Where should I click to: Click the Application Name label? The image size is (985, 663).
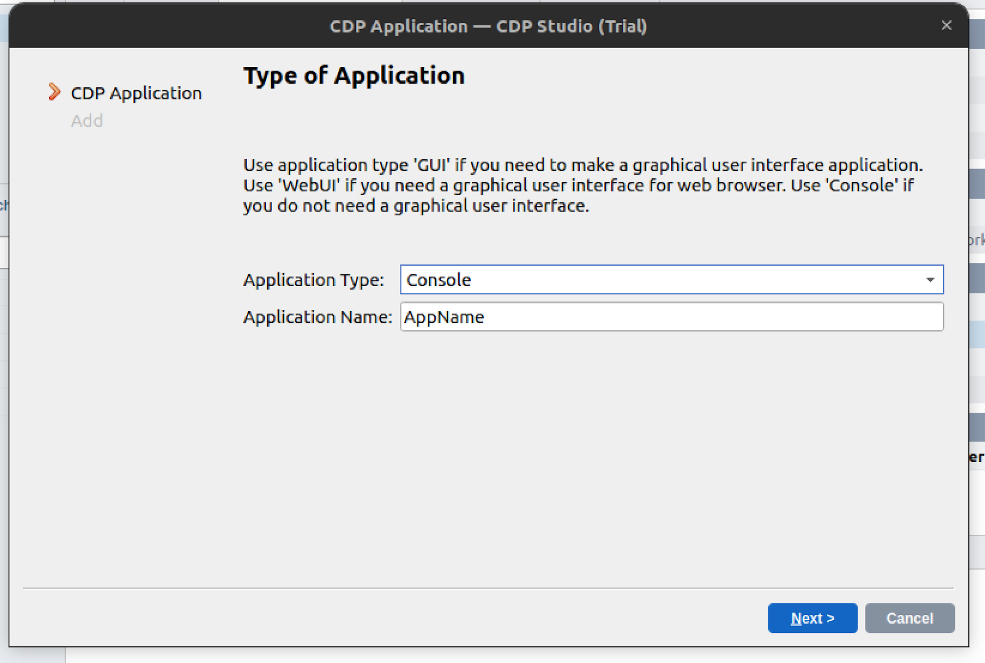click(318, 317)
